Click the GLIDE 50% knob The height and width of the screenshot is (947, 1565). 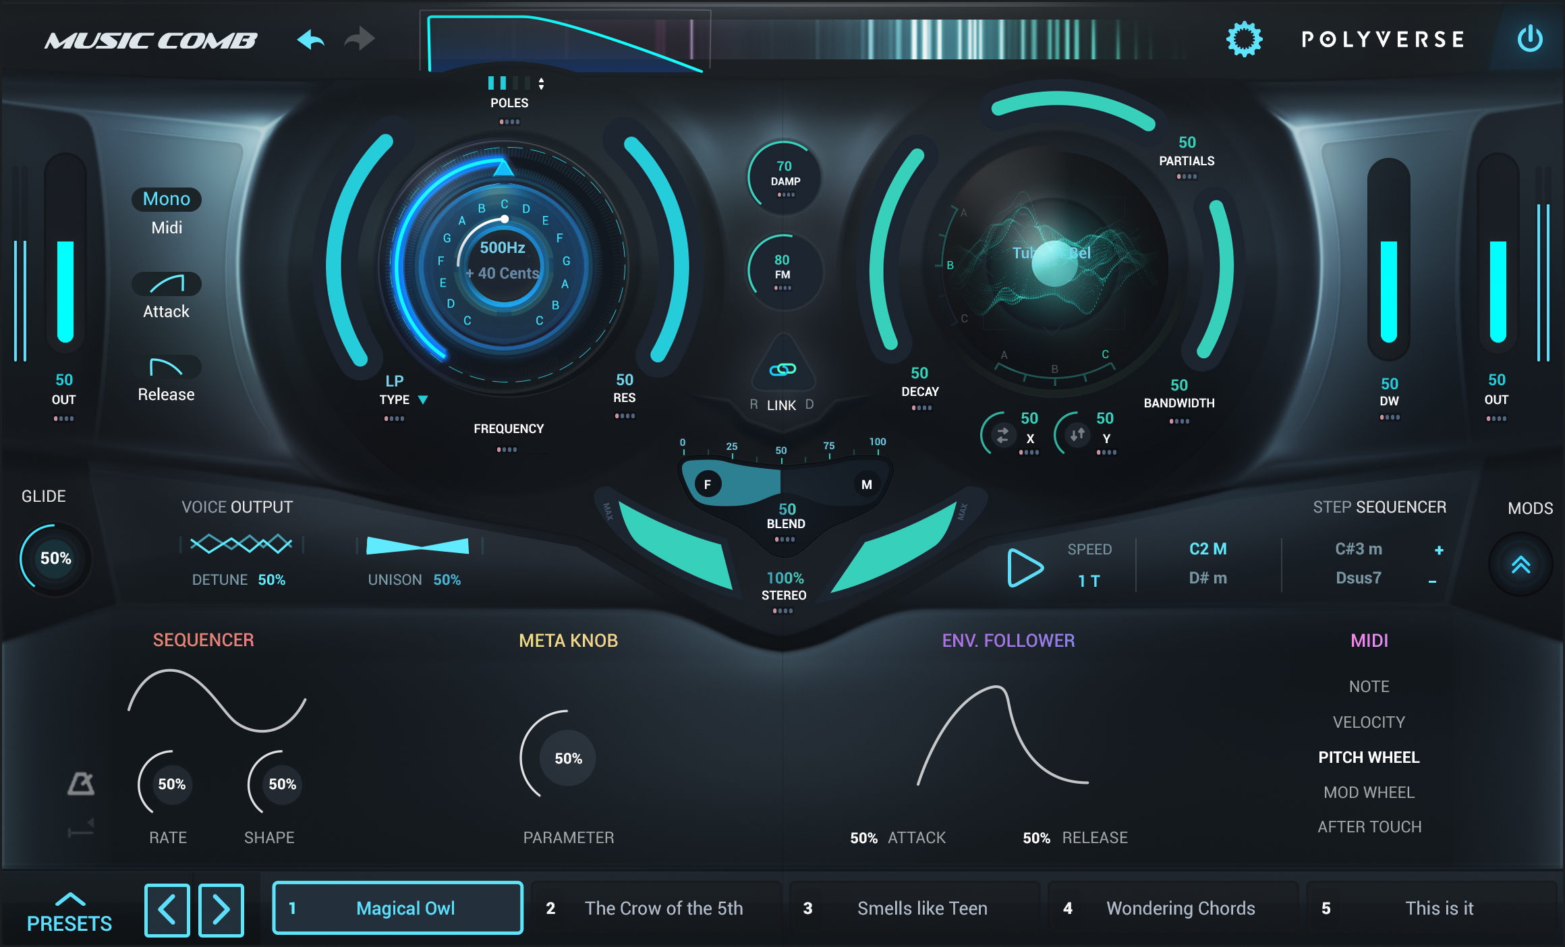click(x=55, y=558)
